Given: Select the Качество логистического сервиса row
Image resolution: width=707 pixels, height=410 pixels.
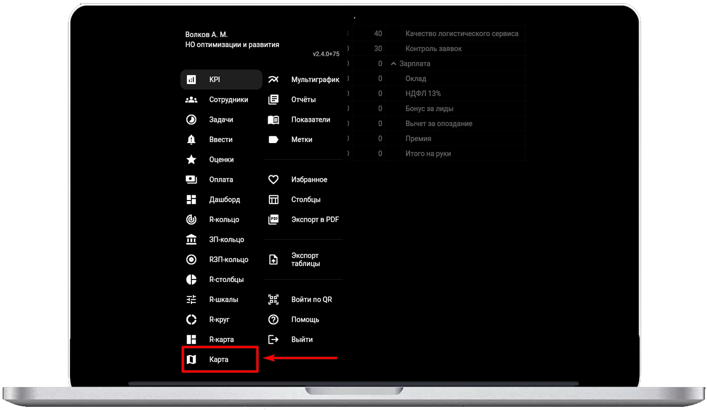Looking at the screenshot, I should pos(462,33).
